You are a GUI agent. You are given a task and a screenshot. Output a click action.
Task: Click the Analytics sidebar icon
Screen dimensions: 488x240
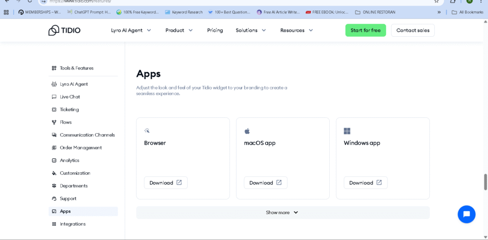click(x=54, y=161)
